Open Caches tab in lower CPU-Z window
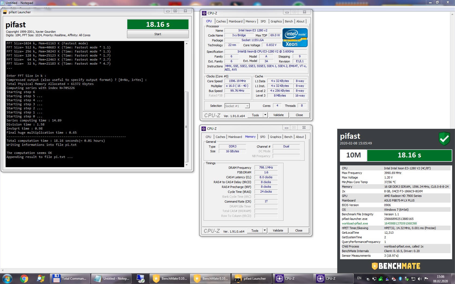455x284 pixels. coord(220,137)
